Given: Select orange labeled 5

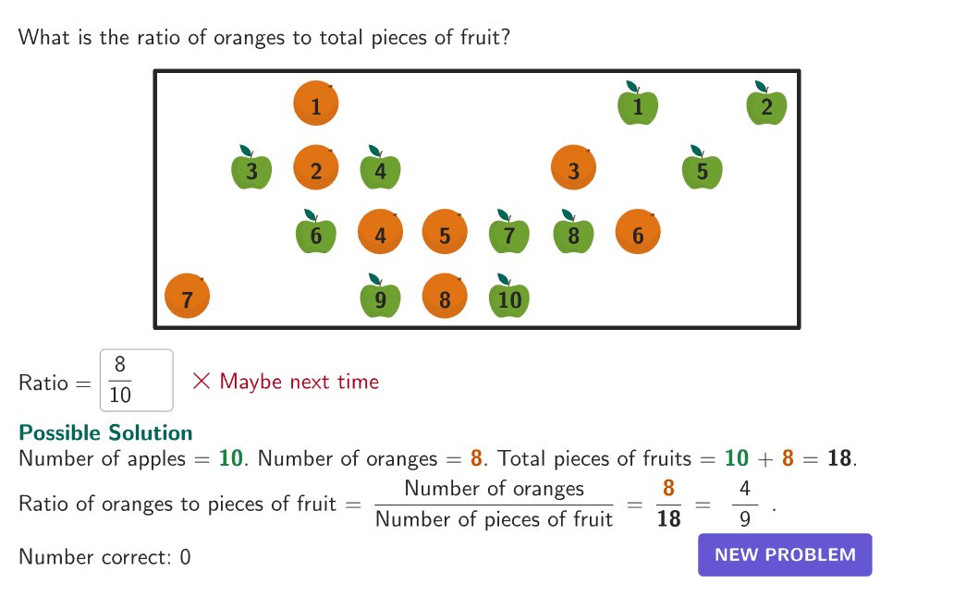Looking at the screenshot, I should [445, 233].
